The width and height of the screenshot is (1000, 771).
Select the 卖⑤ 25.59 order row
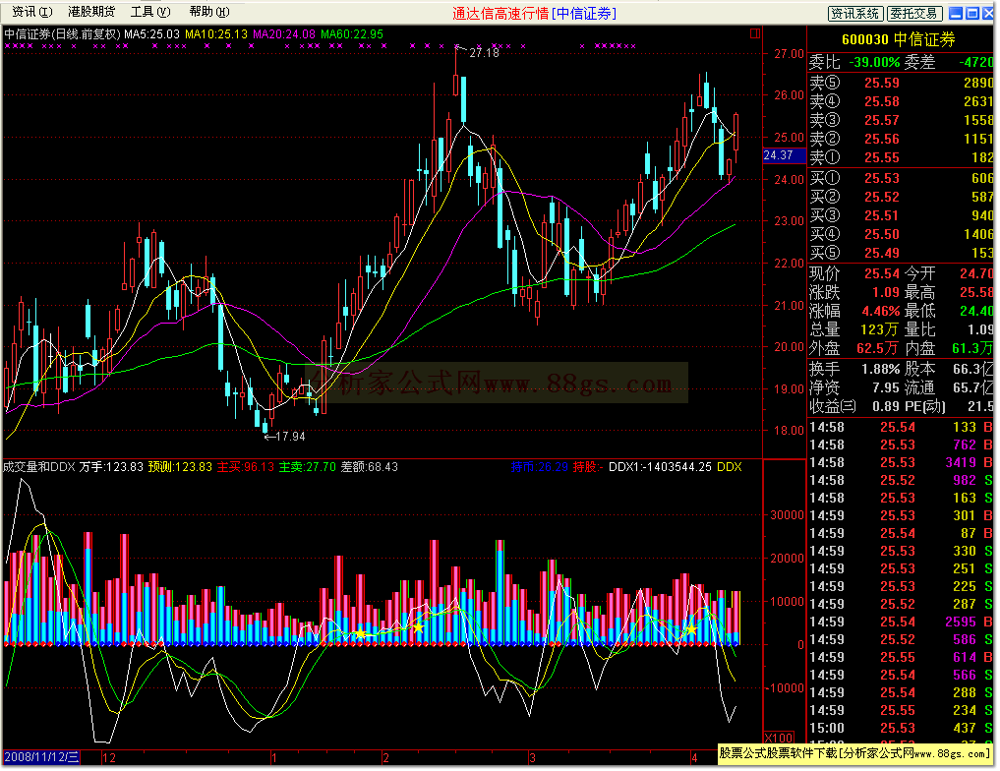click(x=901, y=83)
